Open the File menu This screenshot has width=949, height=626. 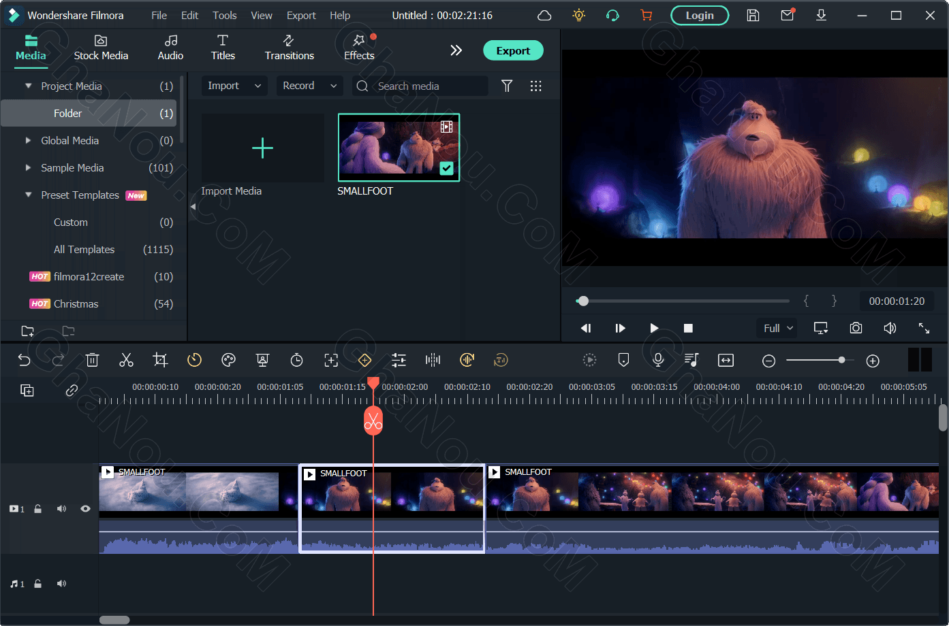pyautogui.click(x=159, y=15)
